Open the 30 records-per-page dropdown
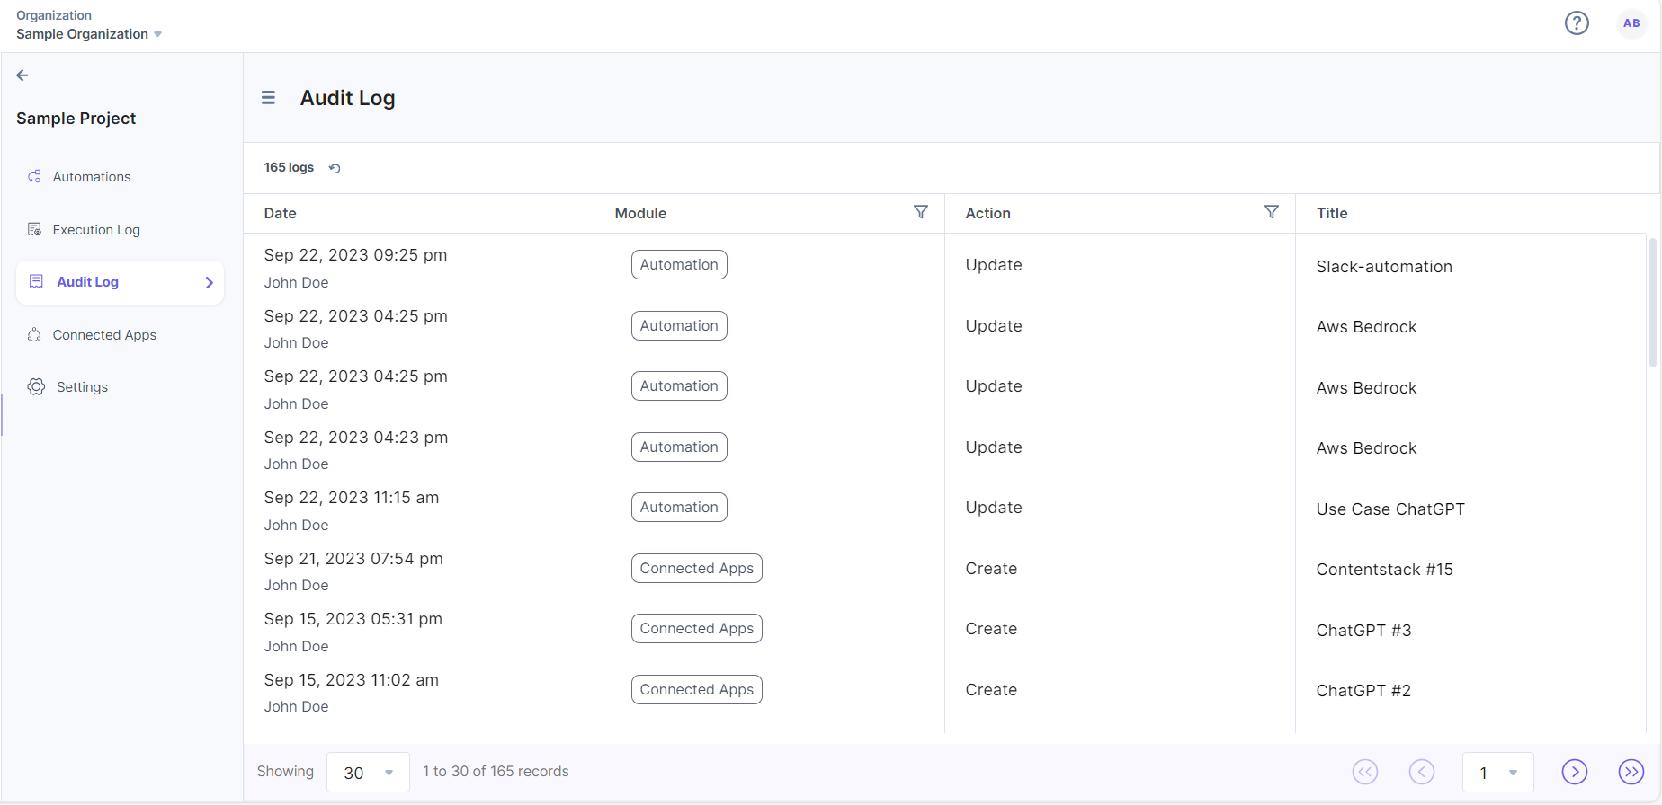Image resolution: width=1662 pixels, height=805 pixels. 369,773
